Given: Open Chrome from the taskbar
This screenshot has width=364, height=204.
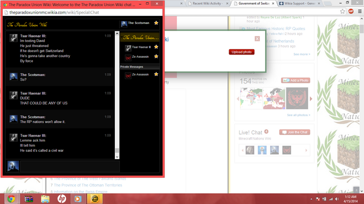Looking at the screenshot, I should [x=11, y=199].
